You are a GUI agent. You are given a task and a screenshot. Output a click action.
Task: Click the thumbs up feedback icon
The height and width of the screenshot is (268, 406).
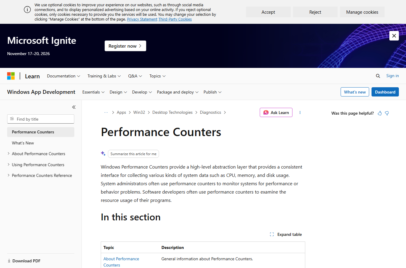(380, 113)
